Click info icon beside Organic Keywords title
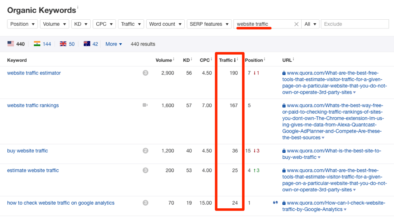The width and height of the screenshot is (394, 217). pyautogui.click(x=77, y=7)
